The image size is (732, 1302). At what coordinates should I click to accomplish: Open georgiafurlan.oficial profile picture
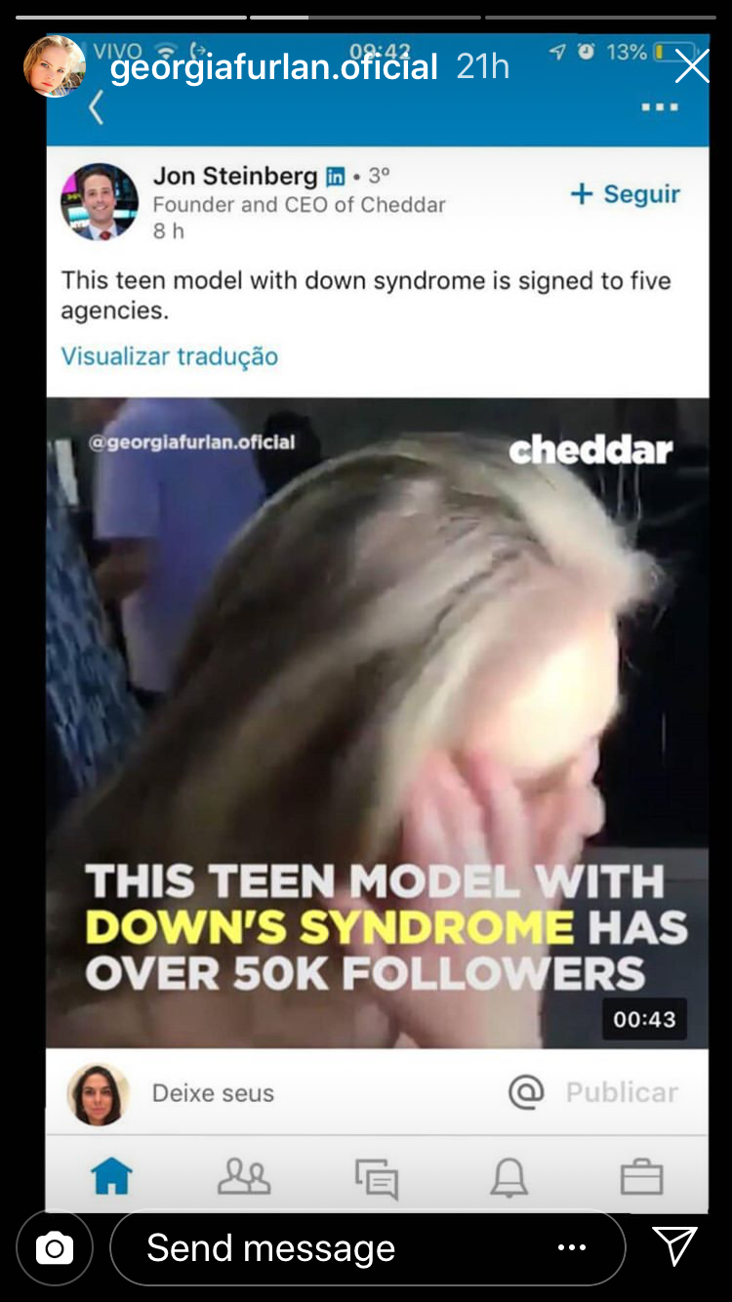pos(55,66)
